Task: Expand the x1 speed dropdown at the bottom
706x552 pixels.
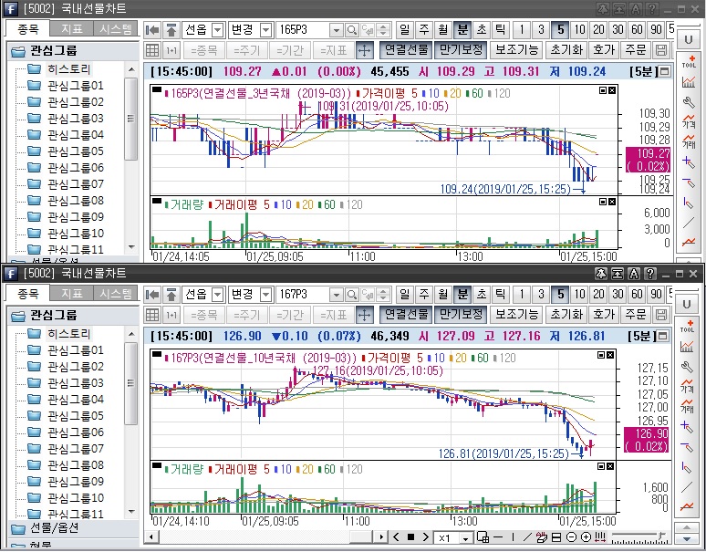Action: (x=466, y=537)
